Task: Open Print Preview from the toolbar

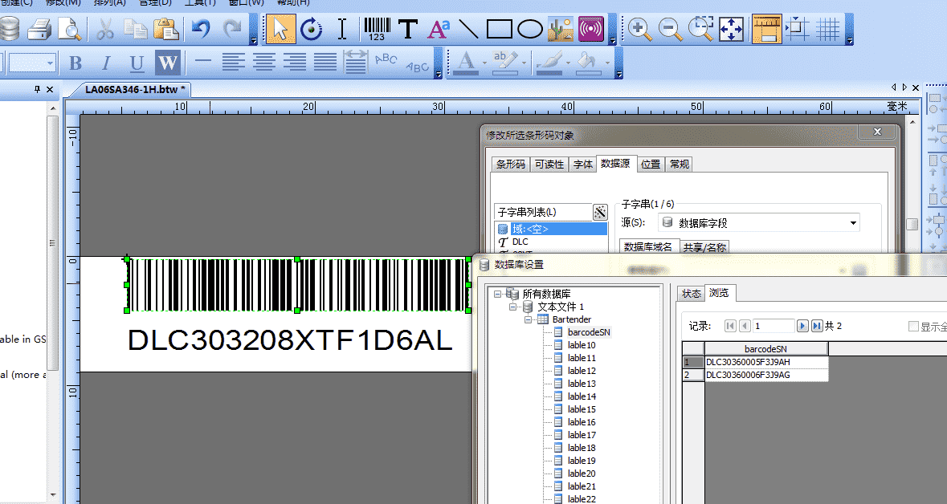Action: pyautogui.click(x=69, y=28)
